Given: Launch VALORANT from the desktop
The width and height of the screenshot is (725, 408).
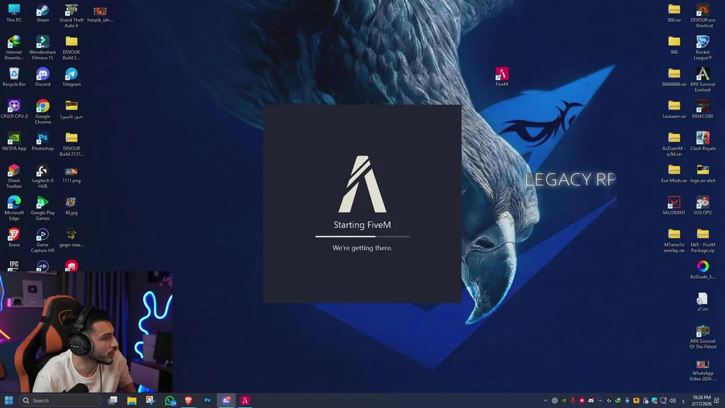Looking at the screenshot, I should coord(674,206).
